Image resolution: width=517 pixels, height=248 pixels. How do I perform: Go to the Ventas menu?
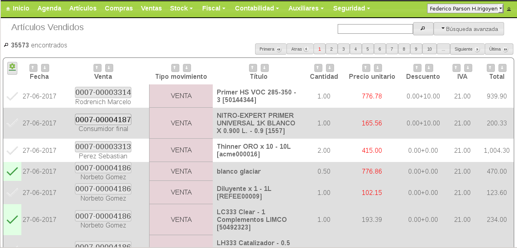pyautogui.click(x=151, y=8)
